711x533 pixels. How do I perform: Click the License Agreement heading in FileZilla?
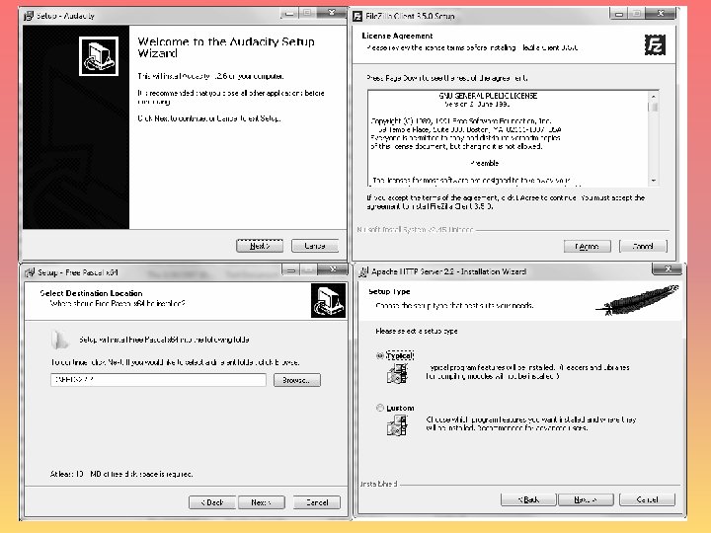click(x=397, y=36)
